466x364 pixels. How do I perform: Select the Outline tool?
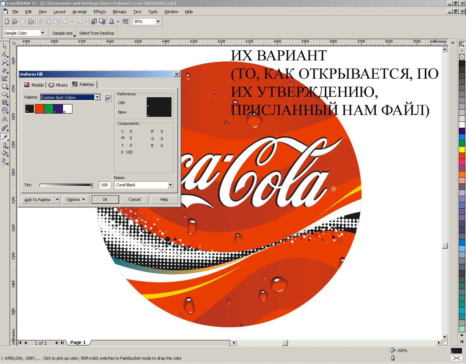5,145
